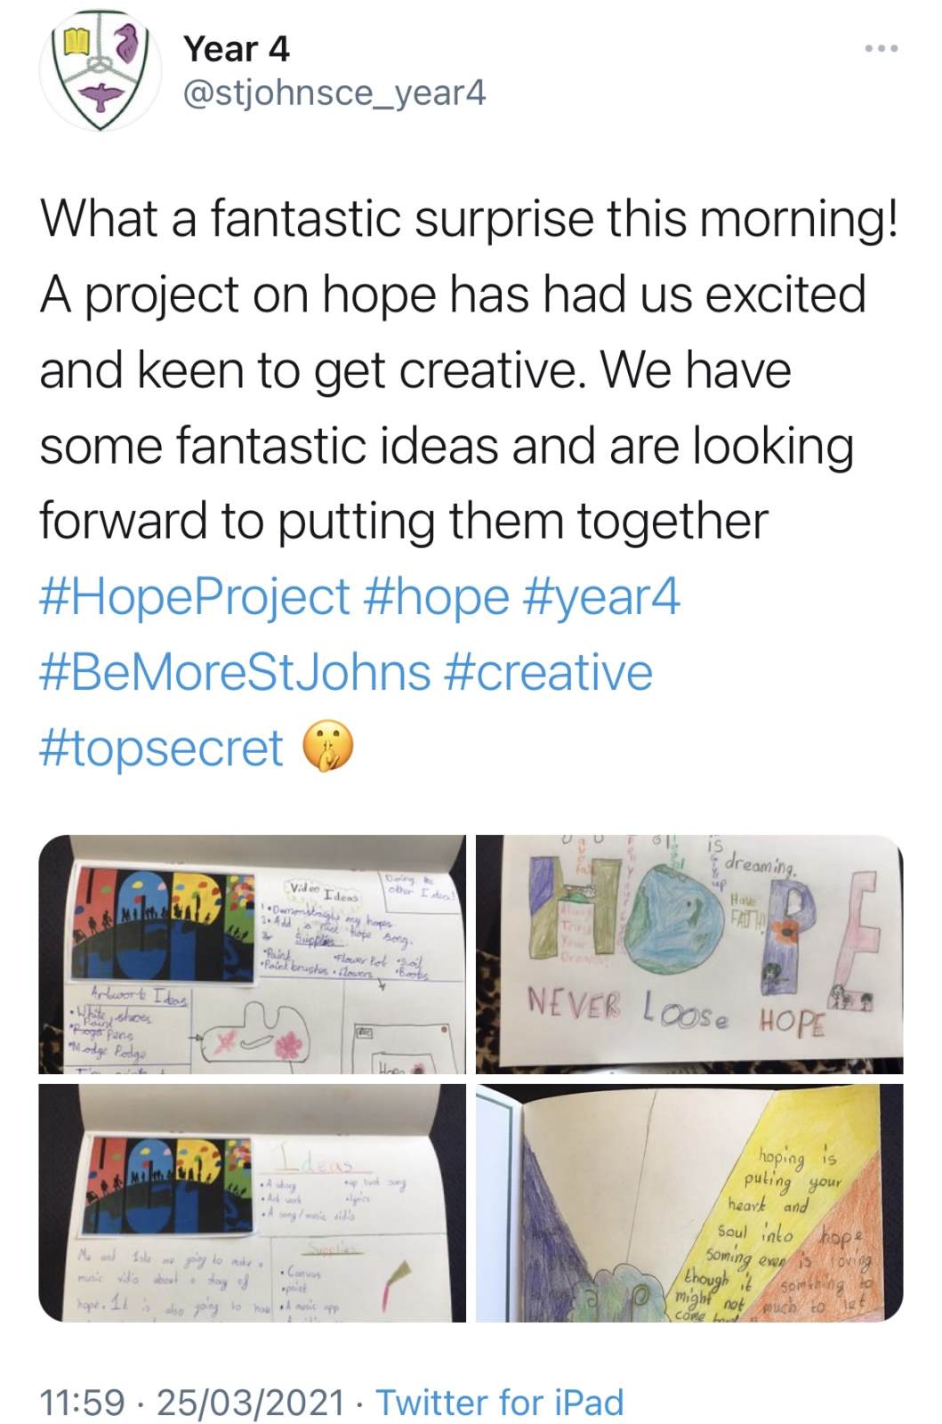Click the #topsecret hashtag

[162, 748]
